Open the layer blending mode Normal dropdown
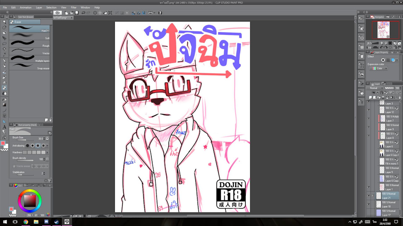 coord(375,88)
